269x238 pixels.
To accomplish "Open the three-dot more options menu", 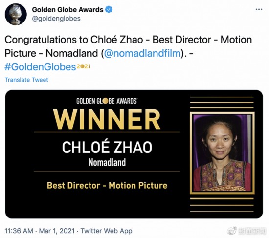I will tap(259, 10).
